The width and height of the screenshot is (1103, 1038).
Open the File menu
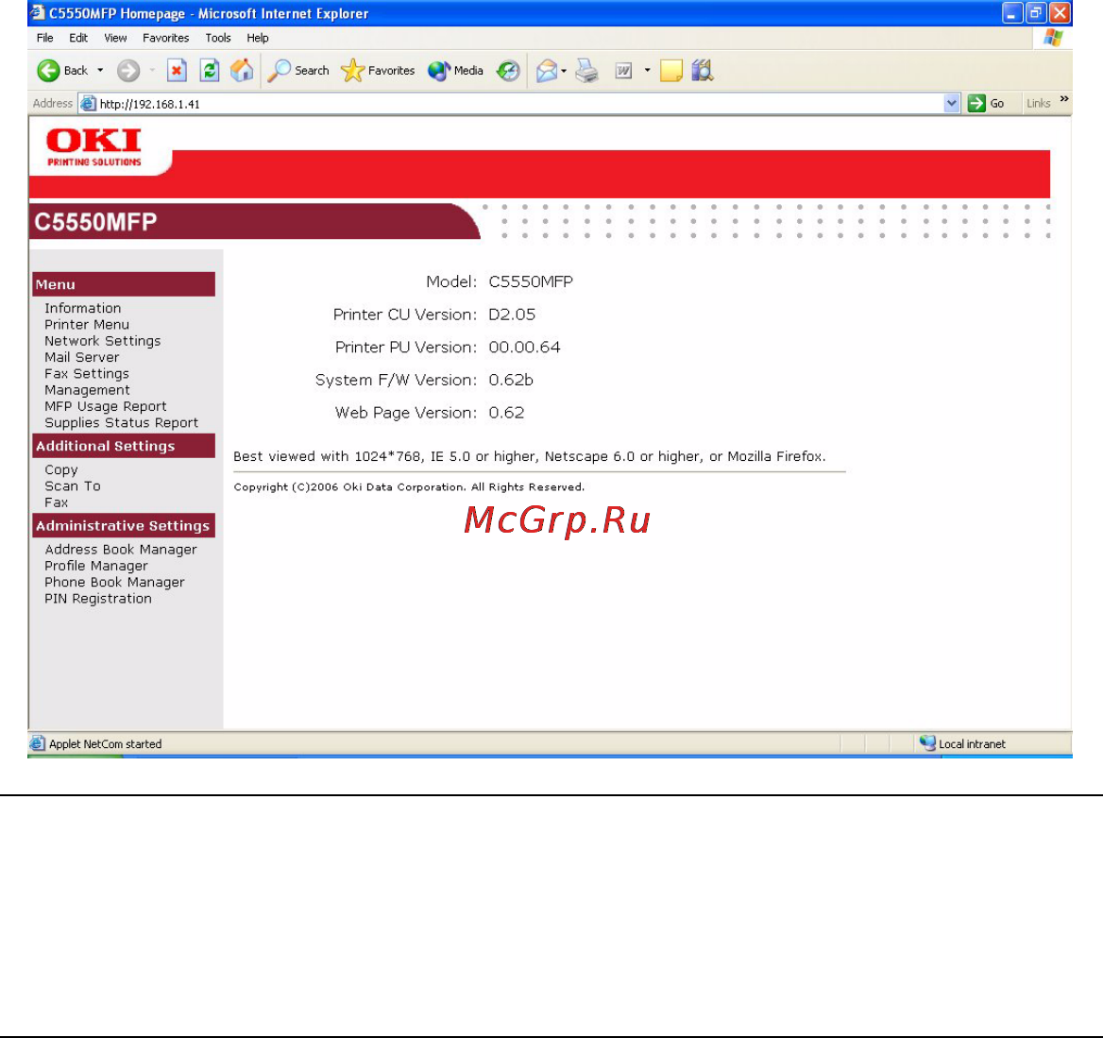click(45, 38)
